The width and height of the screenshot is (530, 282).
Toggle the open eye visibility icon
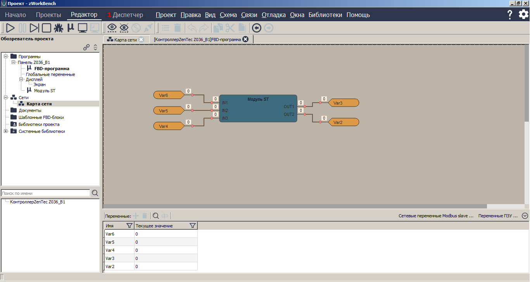point(112,28)
